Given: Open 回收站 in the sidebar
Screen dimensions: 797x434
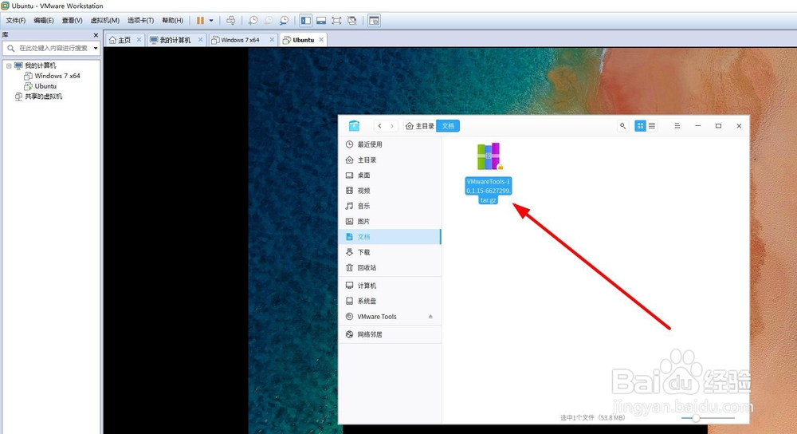Looking at the screenshot, I should (x=390, y=267).
